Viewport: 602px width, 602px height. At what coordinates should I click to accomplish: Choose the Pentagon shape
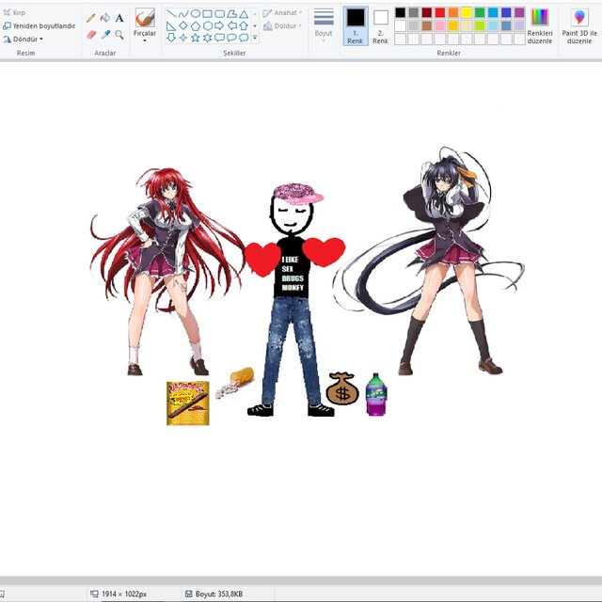pyautogui.click(x=196, y=26)
